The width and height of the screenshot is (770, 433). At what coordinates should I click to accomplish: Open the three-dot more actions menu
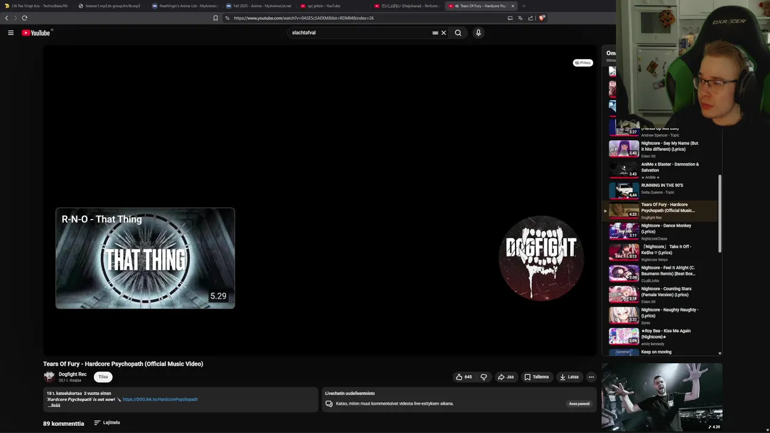click(591, 377)
